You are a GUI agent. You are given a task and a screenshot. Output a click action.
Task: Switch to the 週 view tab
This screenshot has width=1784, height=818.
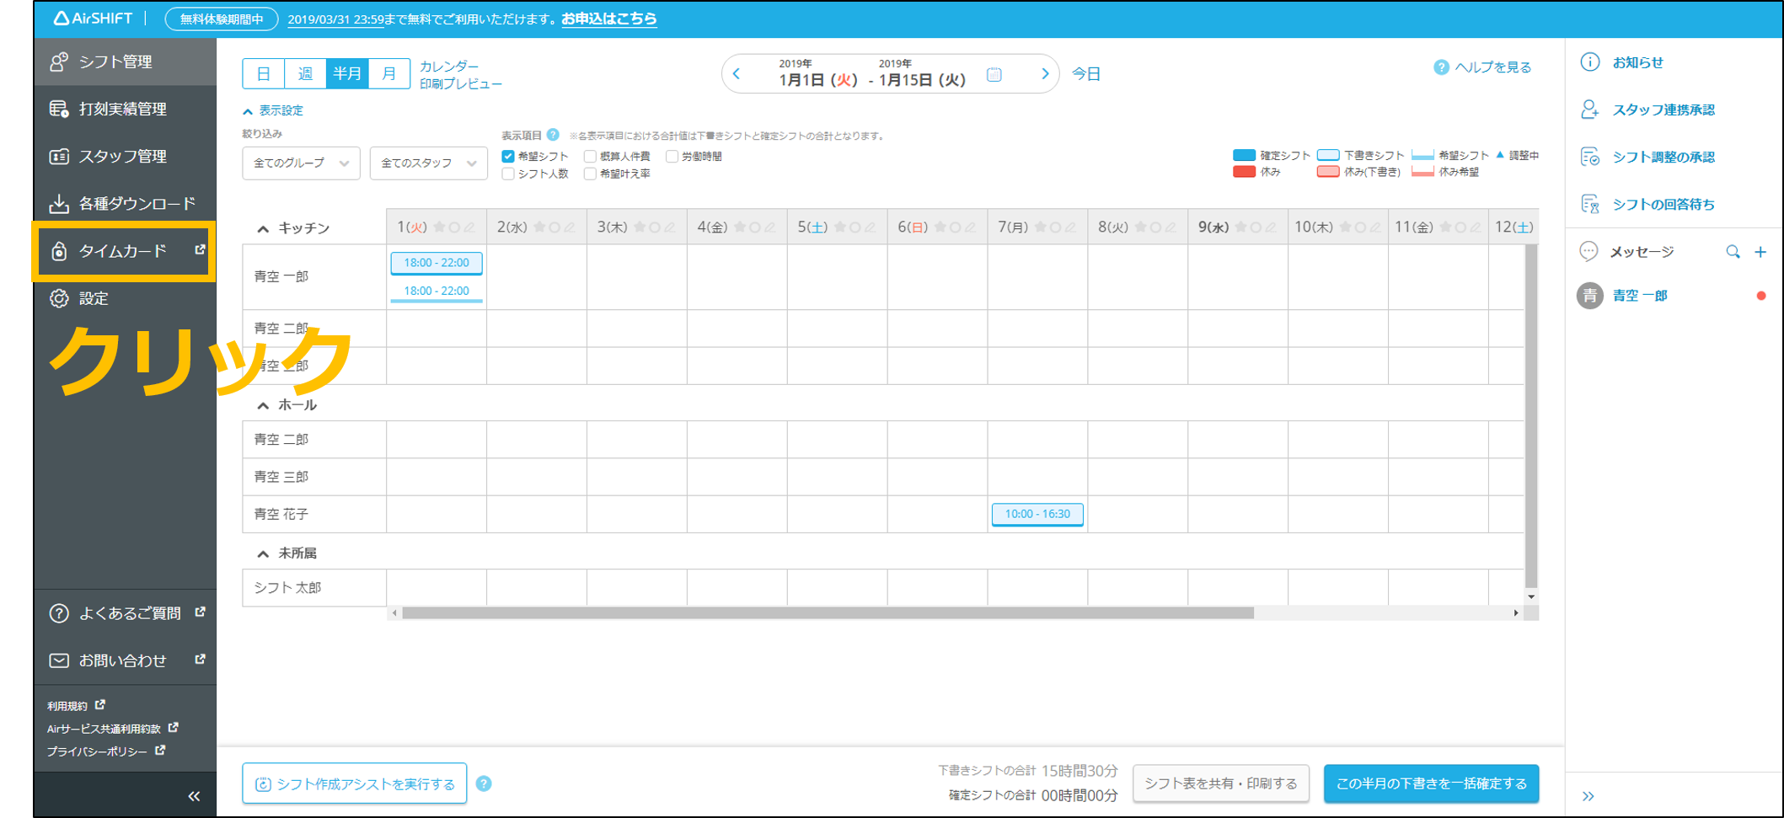pyautogui.click(x=305, y=73)
